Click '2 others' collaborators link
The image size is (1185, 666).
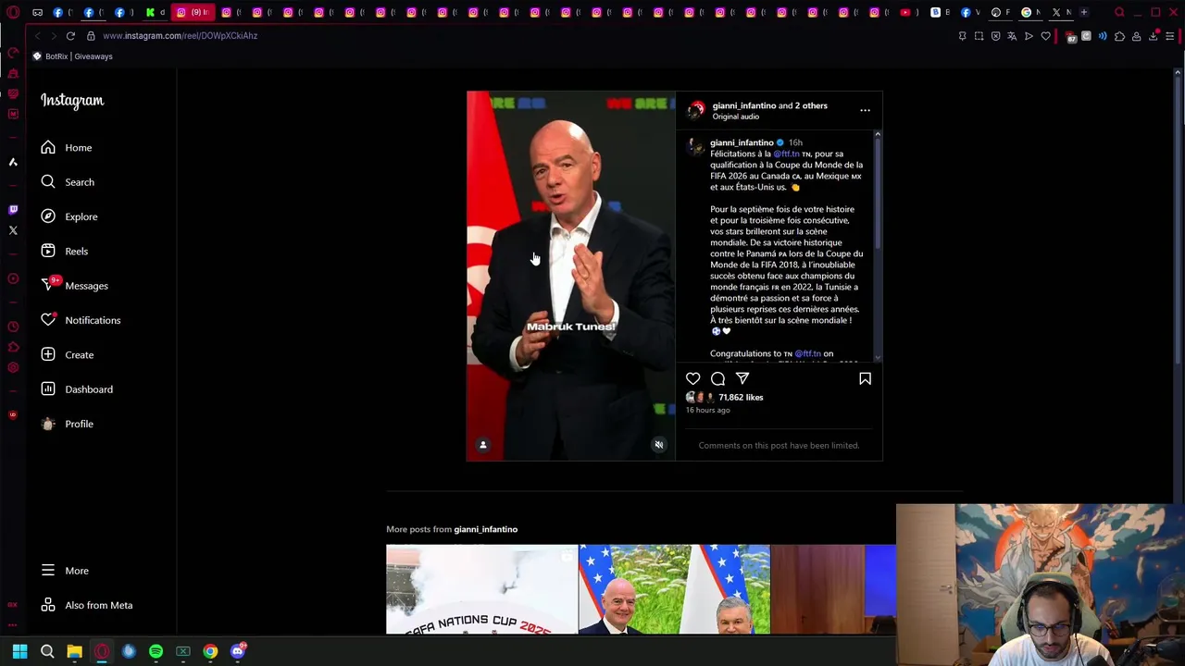pos(811,105)
